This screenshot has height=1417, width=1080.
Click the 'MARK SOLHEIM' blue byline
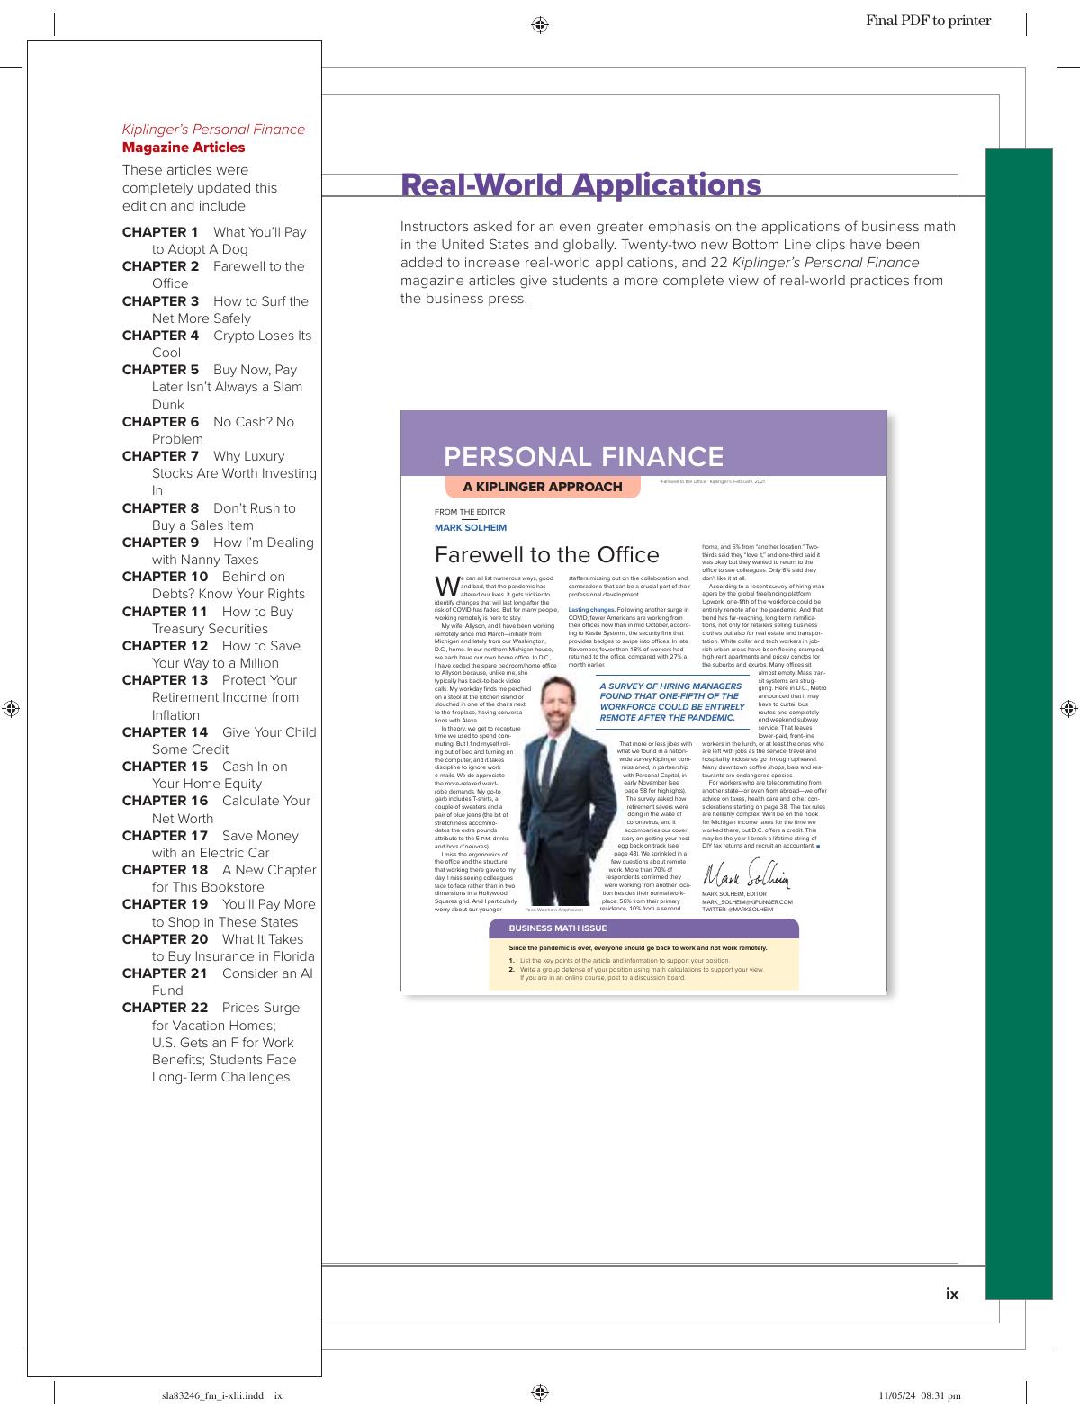pyautogui.click(x=471, y=527)
